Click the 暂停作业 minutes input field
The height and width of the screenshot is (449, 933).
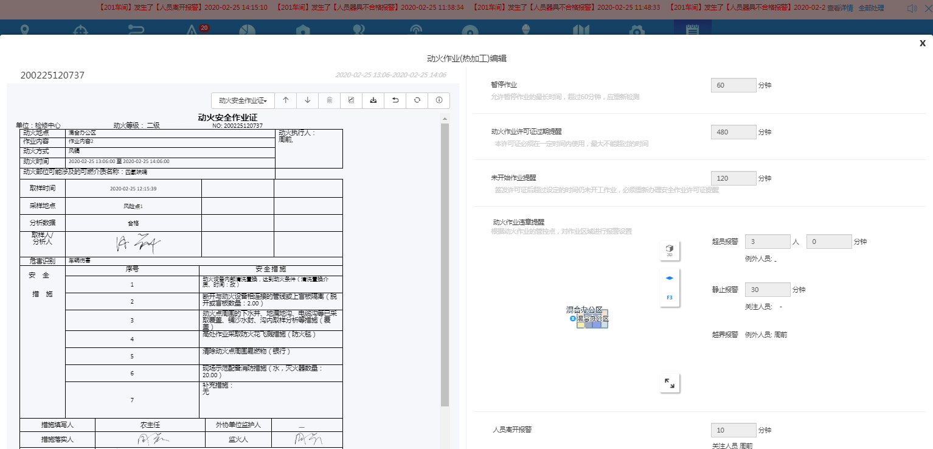[x=733, y=85]
